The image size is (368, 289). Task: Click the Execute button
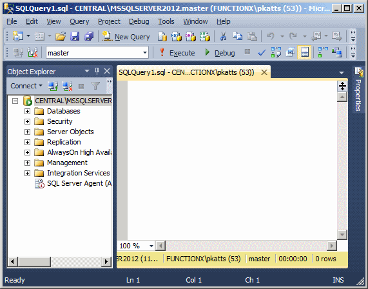click(x=177, y=53)
